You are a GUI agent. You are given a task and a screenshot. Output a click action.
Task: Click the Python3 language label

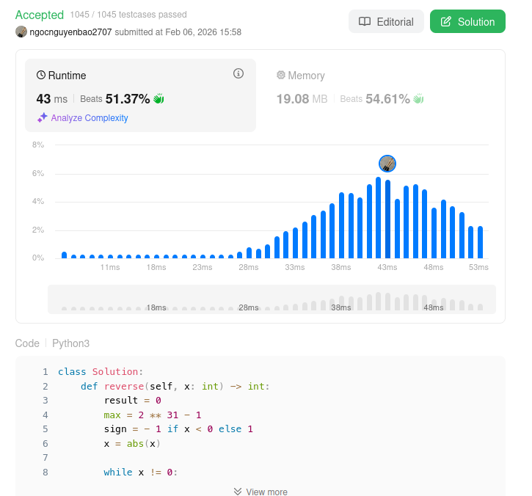70,343
